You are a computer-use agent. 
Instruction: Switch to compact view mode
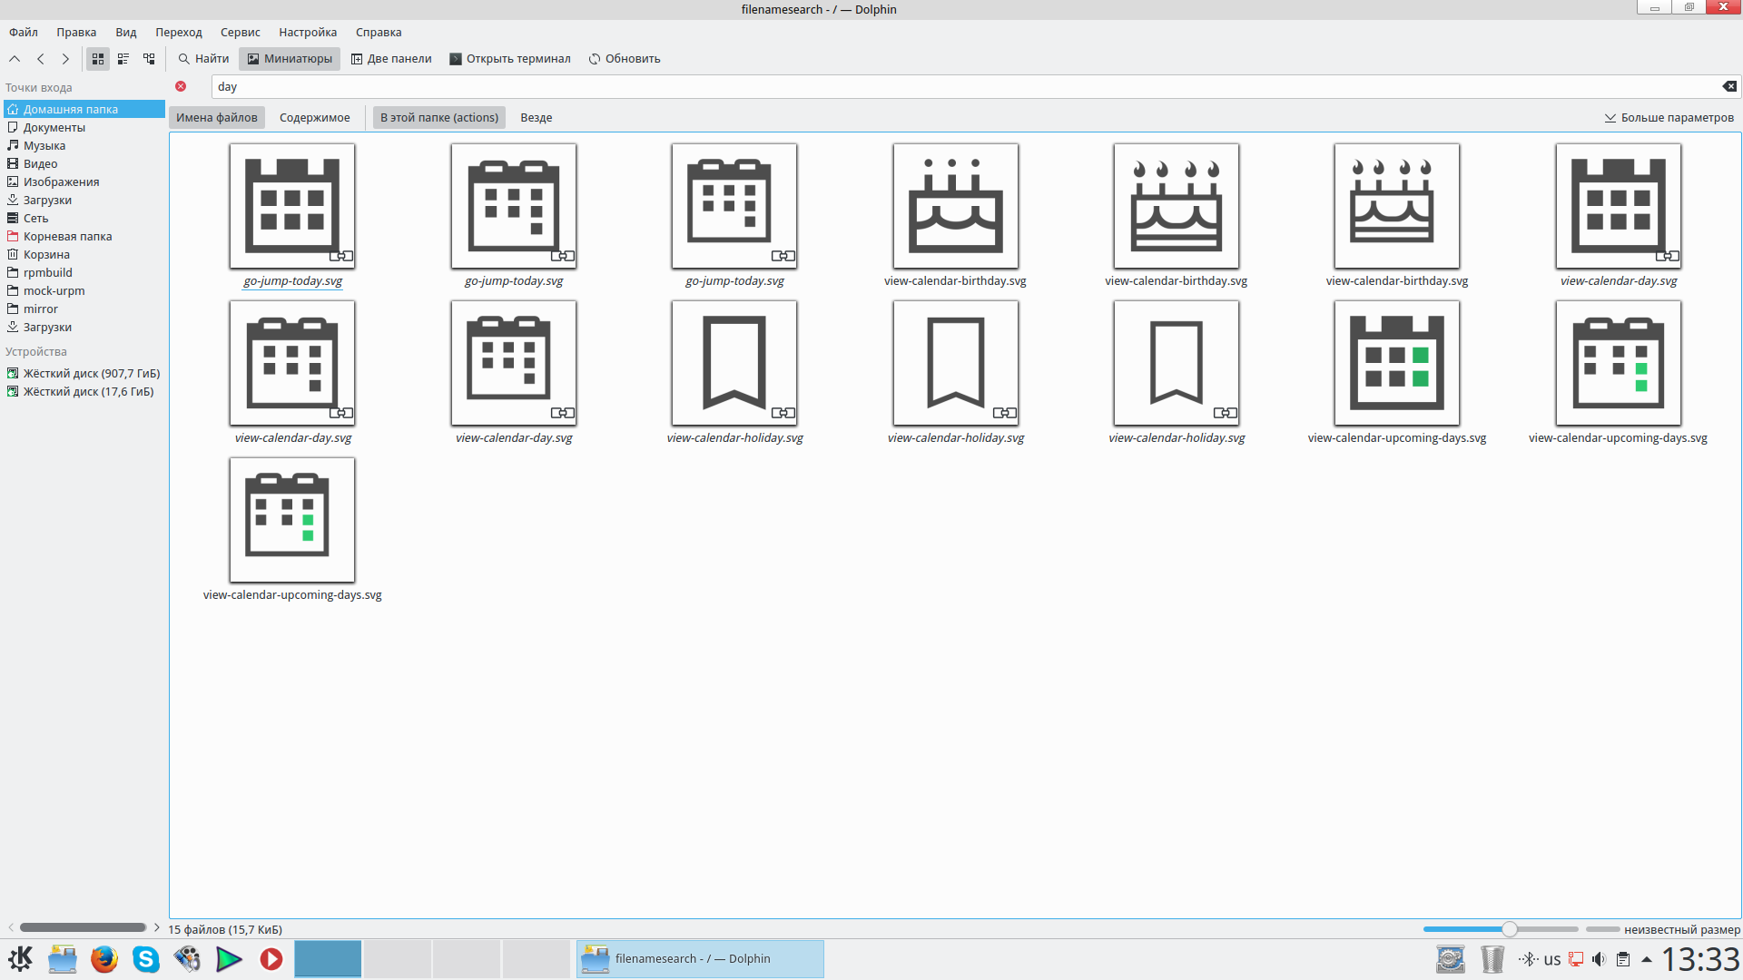pos(123,59)
